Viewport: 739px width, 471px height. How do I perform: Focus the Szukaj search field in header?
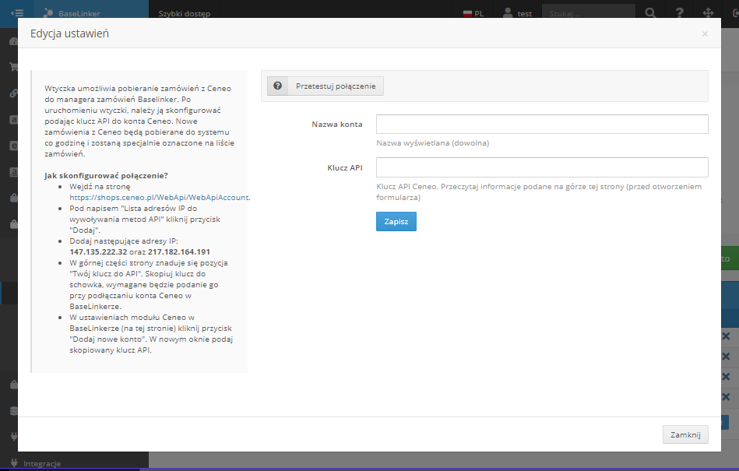coord(588,14)
